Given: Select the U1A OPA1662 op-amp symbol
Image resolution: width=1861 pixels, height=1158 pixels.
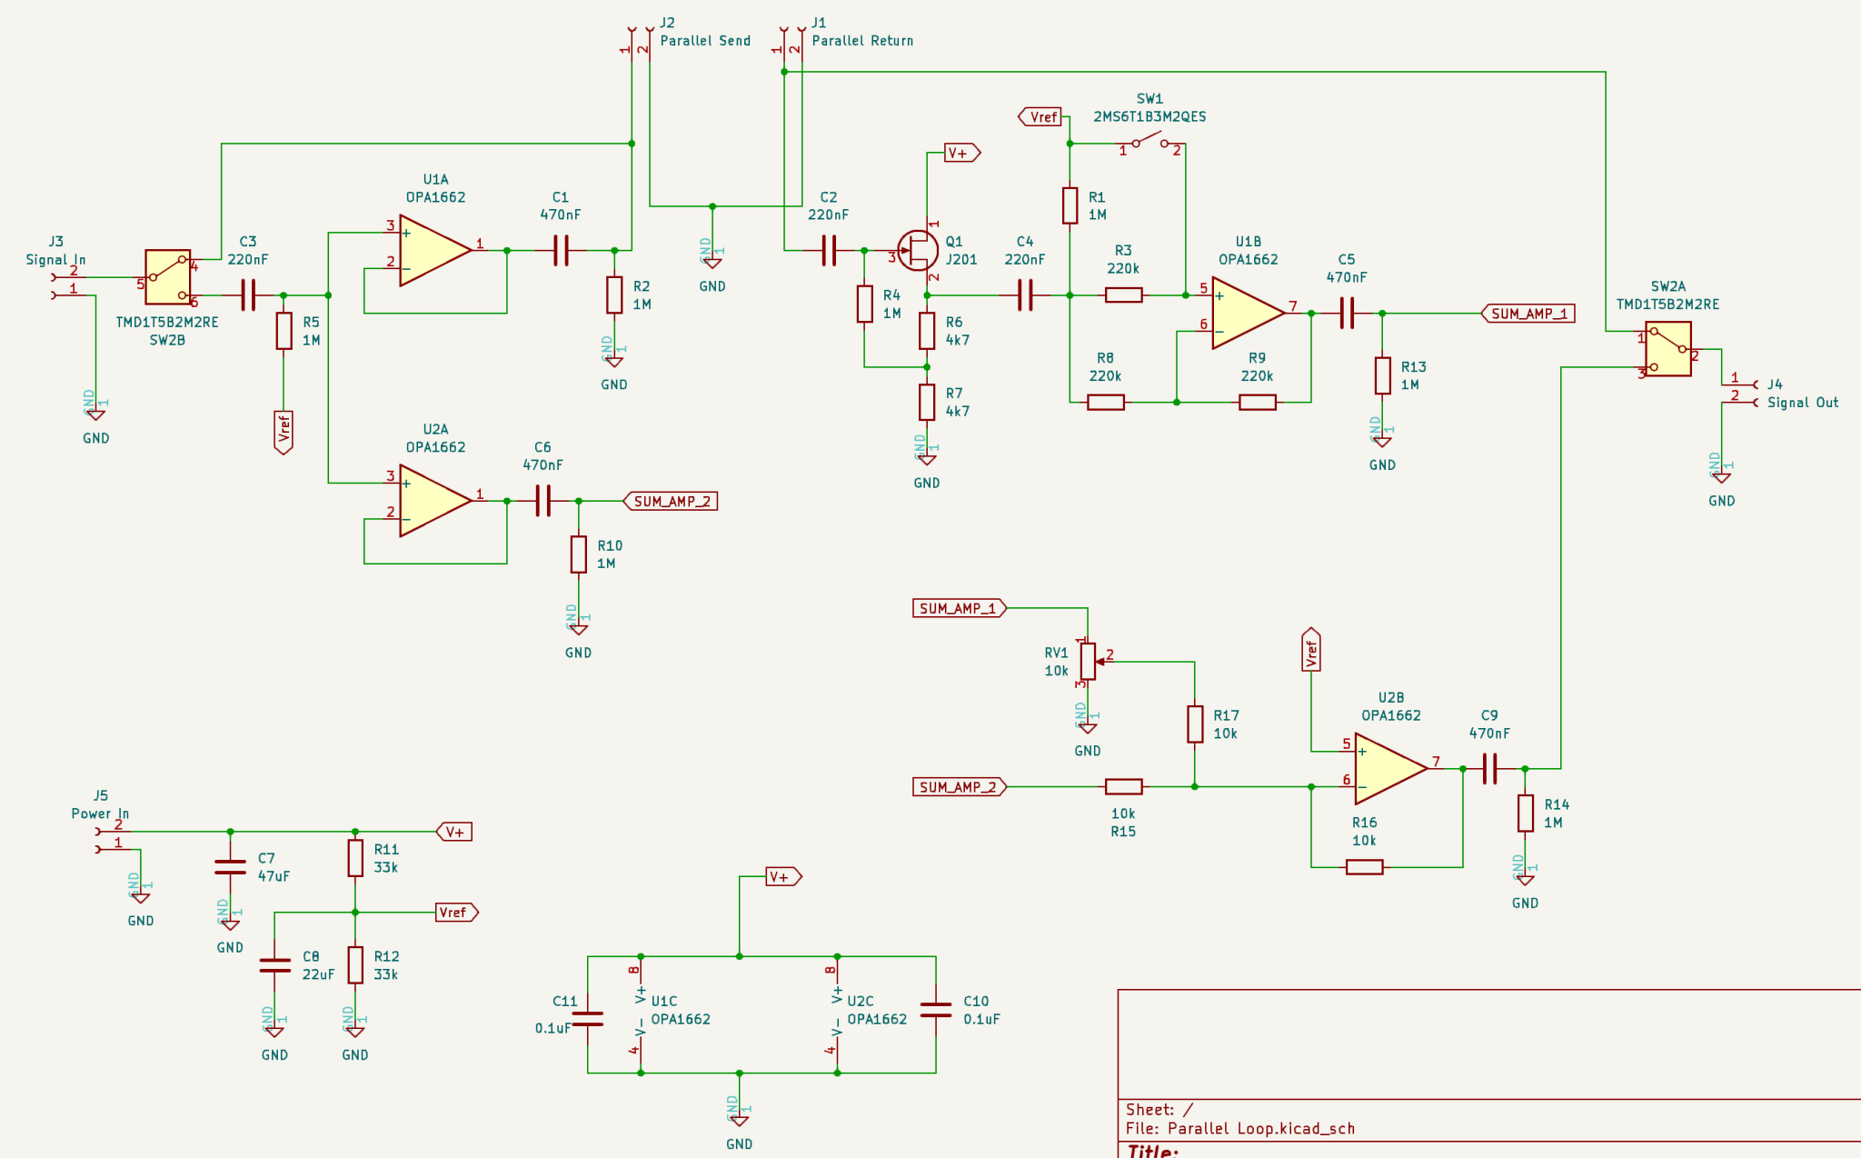Looking at the screenshot, I should click(435, 250).
